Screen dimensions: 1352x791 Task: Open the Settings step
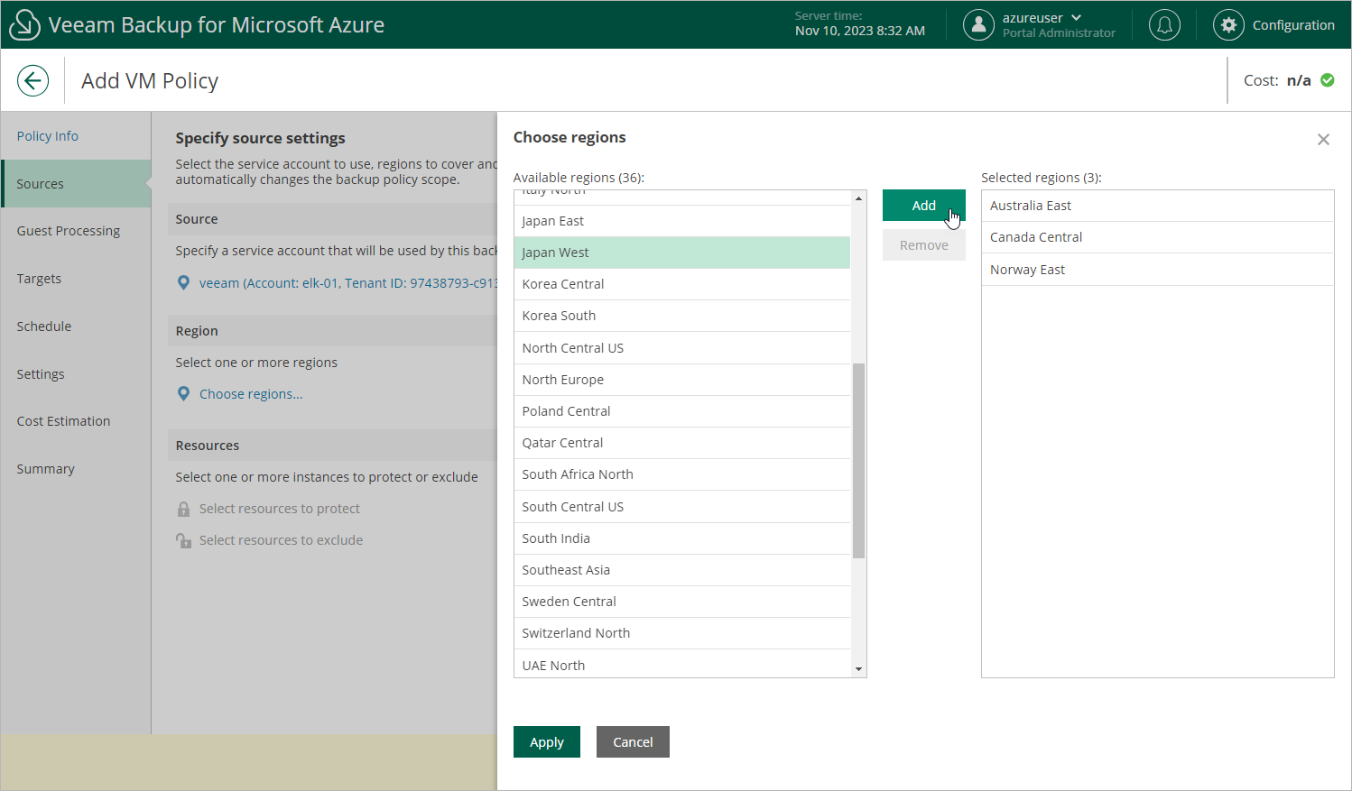tap(40, 374)
